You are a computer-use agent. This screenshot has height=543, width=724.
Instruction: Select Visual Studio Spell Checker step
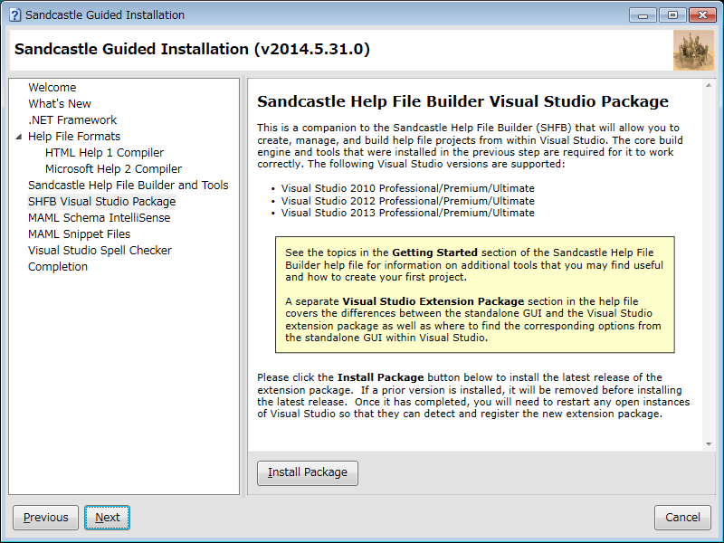click(100, 251)
